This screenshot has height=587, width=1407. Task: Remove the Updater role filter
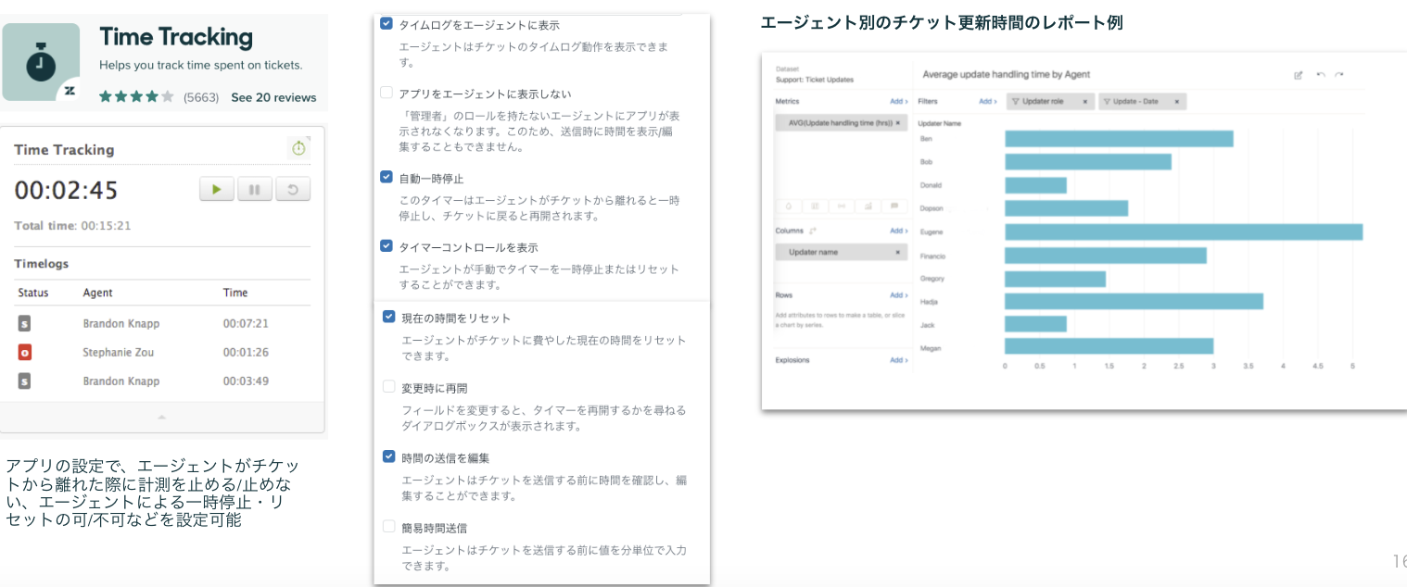coord(1085,102)
